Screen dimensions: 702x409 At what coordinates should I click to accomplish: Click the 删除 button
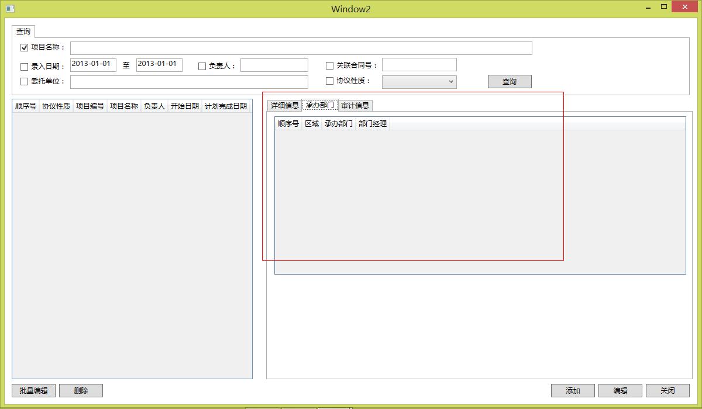pos(81,391)
